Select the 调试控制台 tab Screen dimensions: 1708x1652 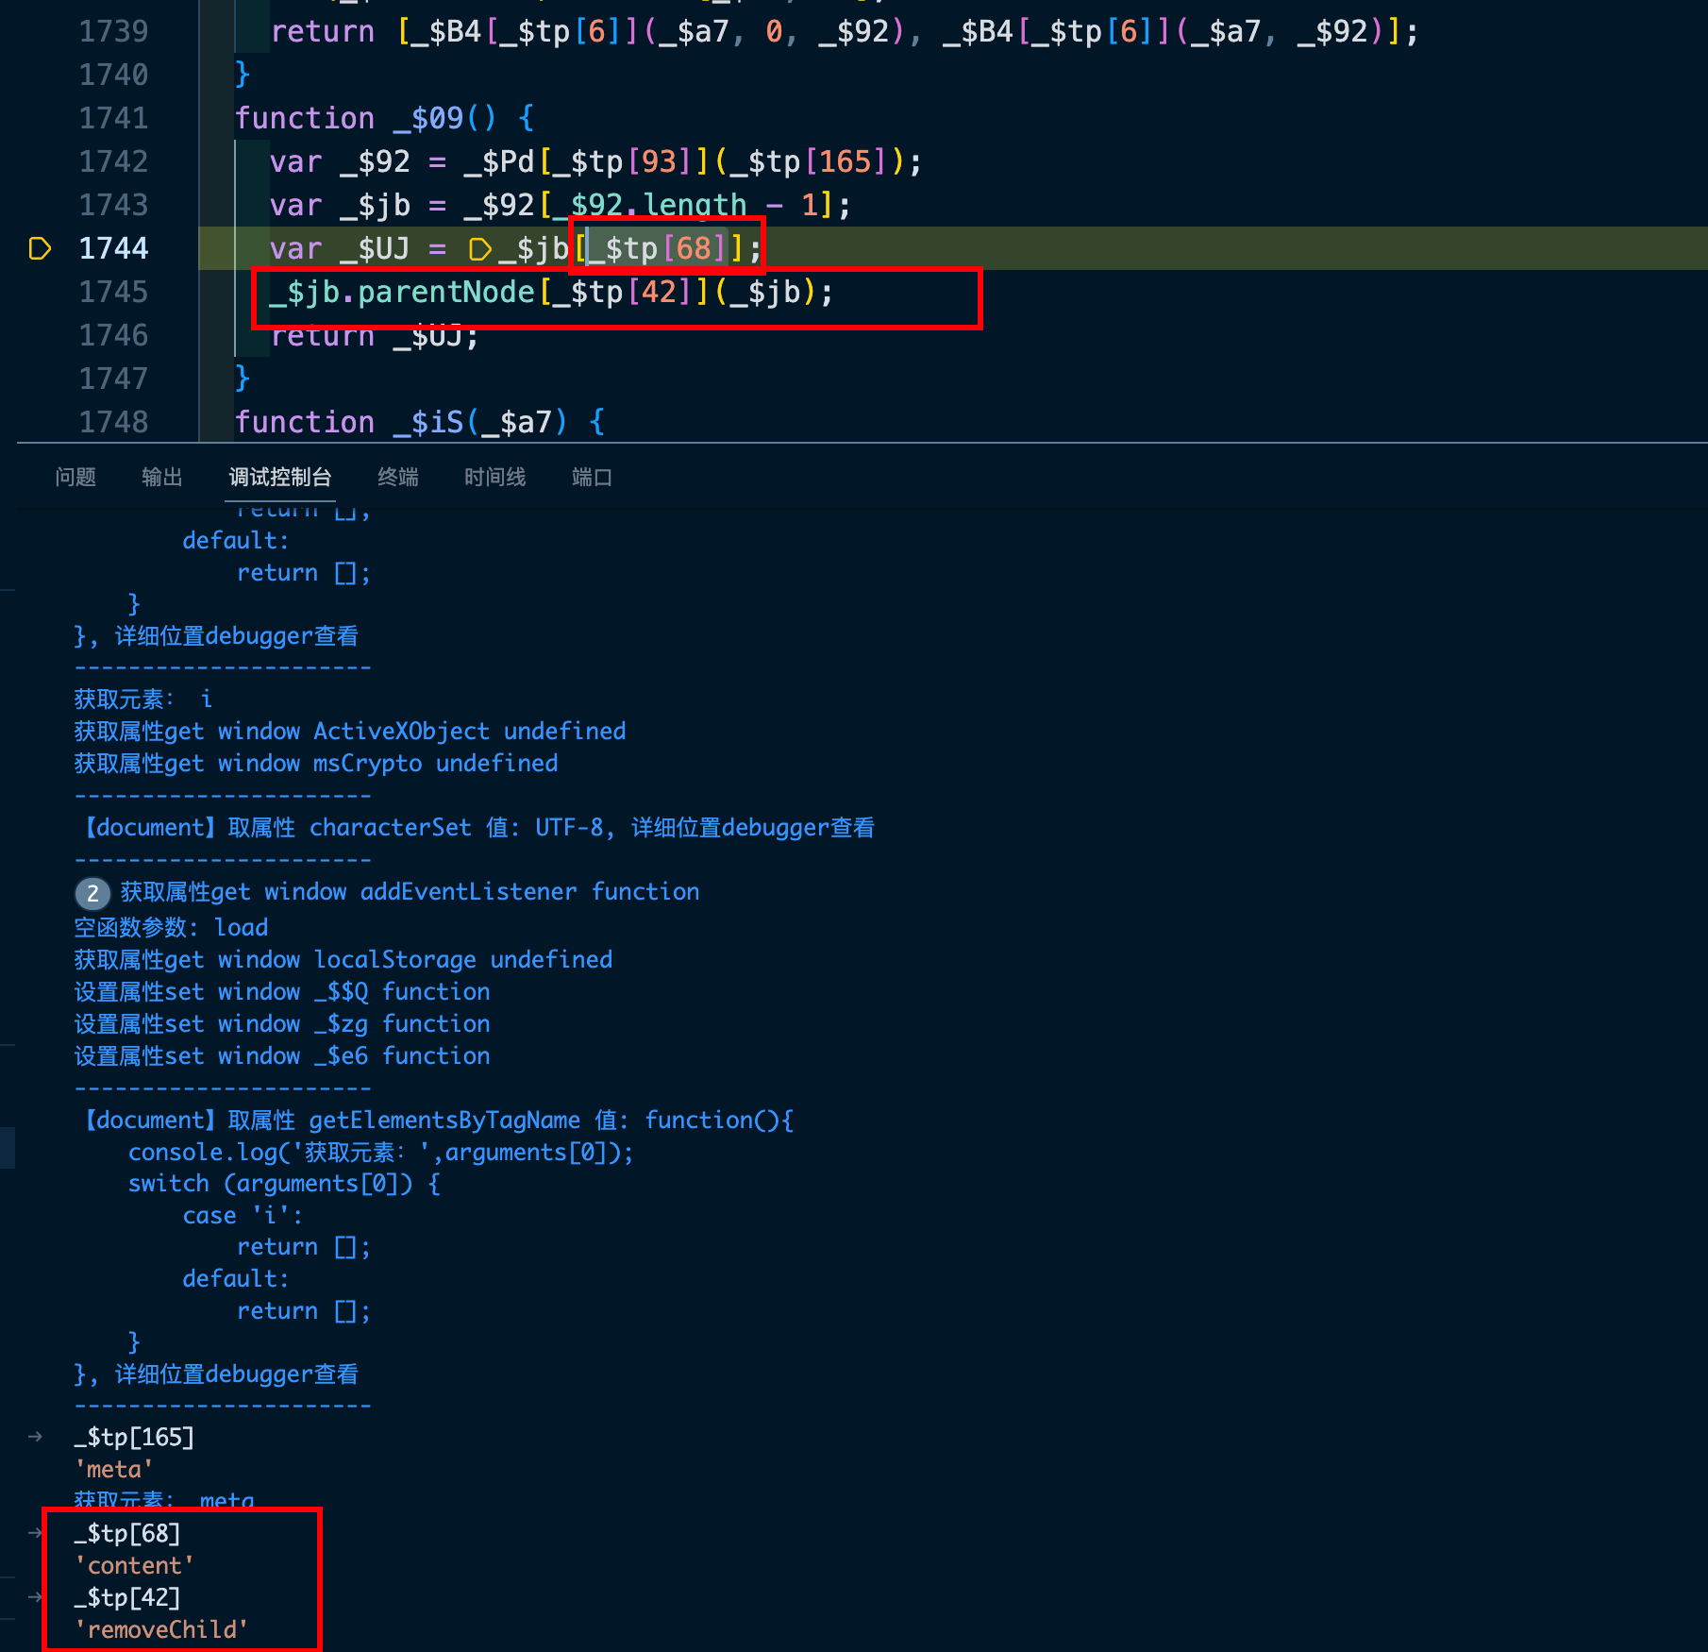[280, 477]
